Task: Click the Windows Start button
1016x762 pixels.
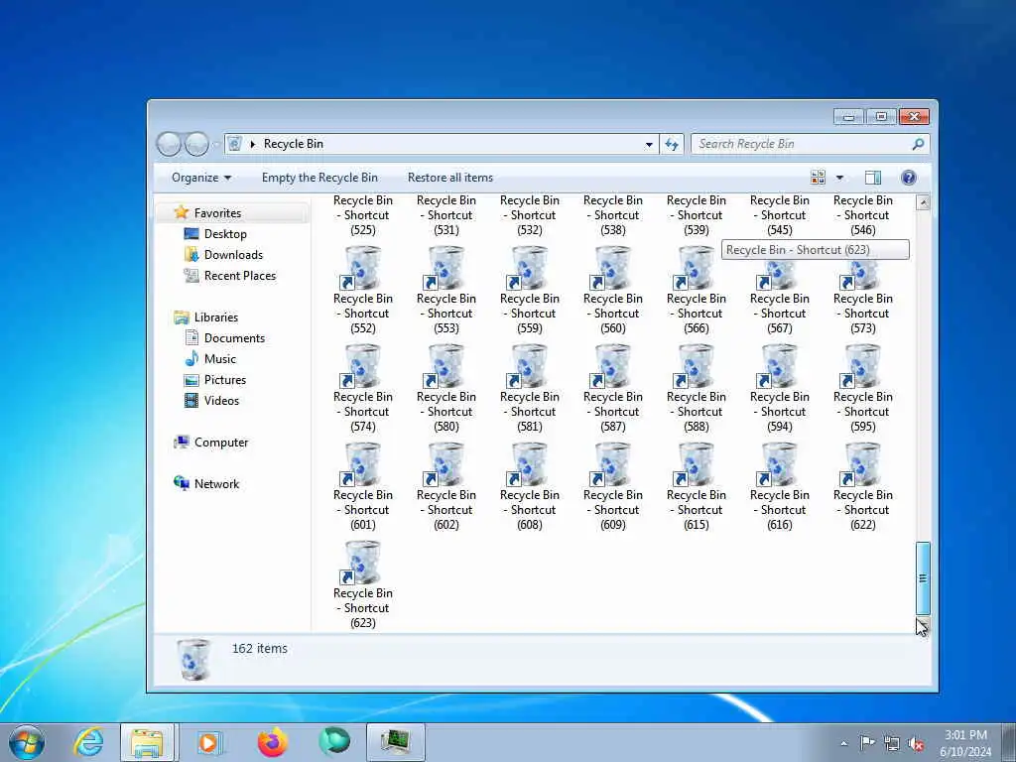Action: click(27, 742)
